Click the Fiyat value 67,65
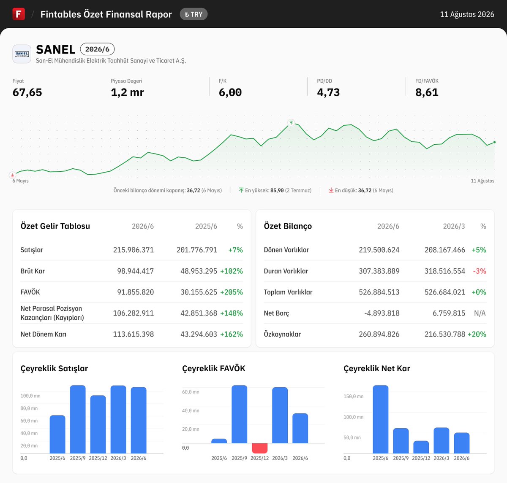This screenshot has height=483, width=507. click(27, 92)
